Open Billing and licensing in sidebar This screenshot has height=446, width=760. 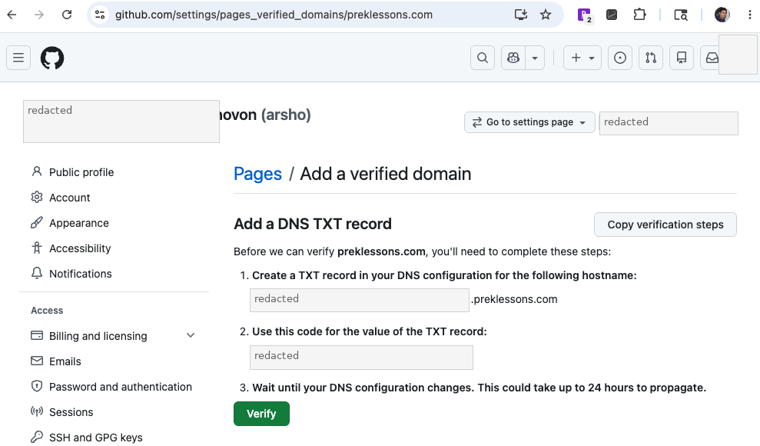click(x=98, y=336)
